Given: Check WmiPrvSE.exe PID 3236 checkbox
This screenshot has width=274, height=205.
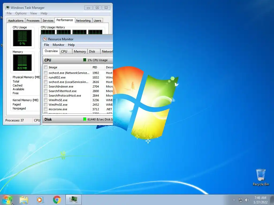Looking at the screenshot, I should (x=45, y=100).
